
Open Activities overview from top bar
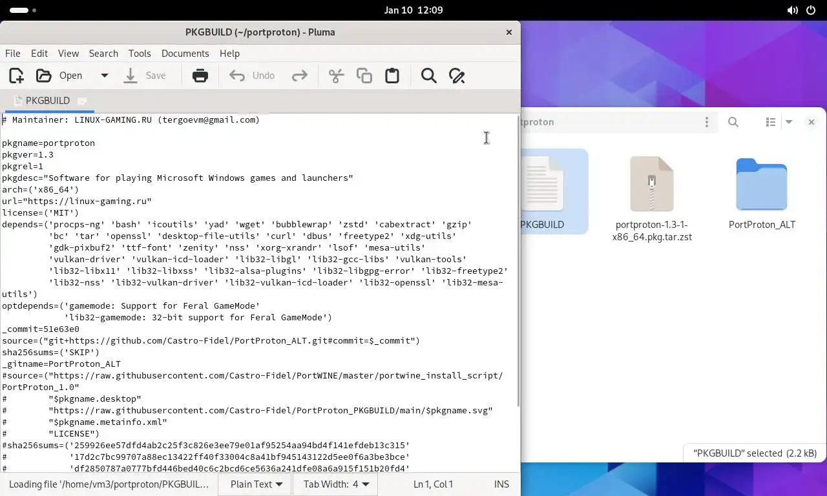pos(23,10)
